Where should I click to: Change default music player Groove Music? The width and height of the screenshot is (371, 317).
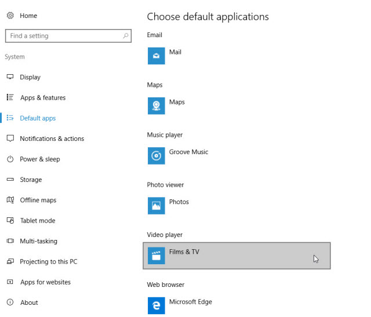(188, 152)
